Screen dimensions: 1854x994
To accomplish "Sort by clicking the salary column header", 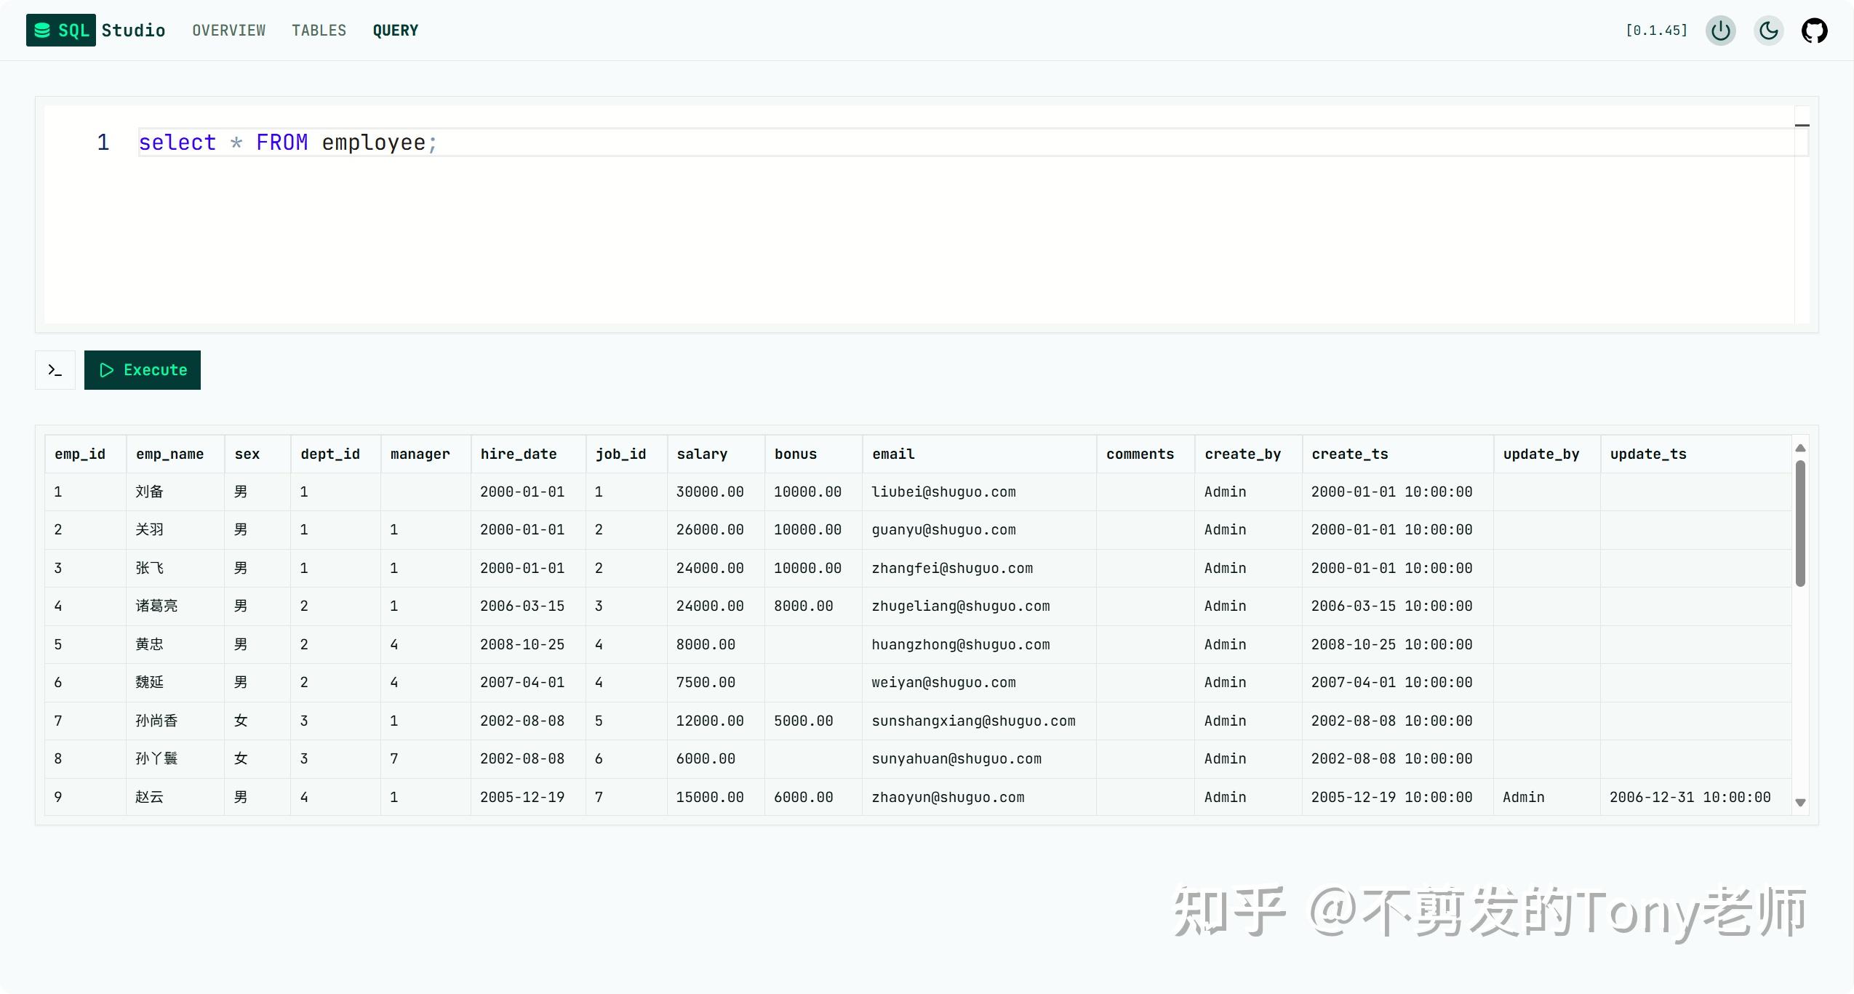I will click(x=701, y=454).
